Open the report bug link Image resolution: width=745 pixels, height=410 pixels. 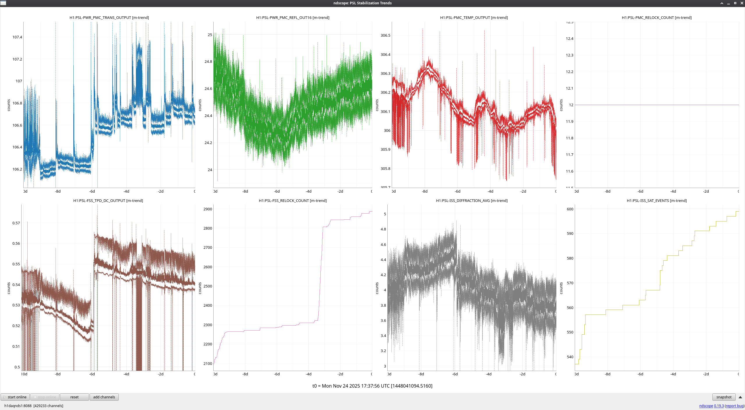pyautogui.click(x=734, y=406)
